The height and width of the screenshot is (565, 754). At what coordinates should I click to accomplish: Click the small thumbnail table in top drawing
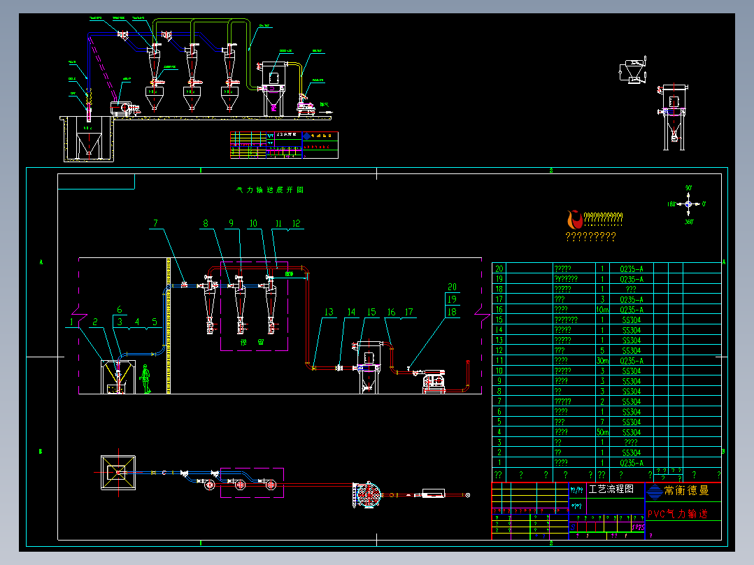[284, 145]
